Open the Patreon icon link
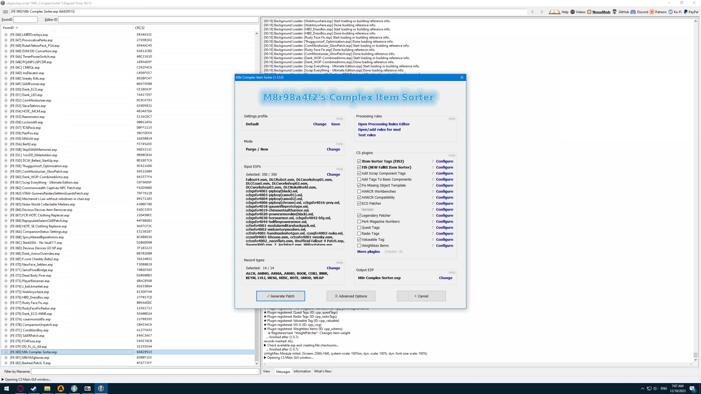The width and height of the screenshot is (701, 394). click(652, 12)
